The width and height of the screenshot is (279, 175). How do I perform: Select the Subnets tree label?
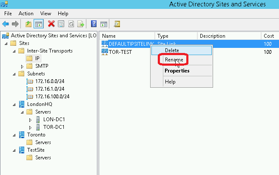click(x=36, y=74)
